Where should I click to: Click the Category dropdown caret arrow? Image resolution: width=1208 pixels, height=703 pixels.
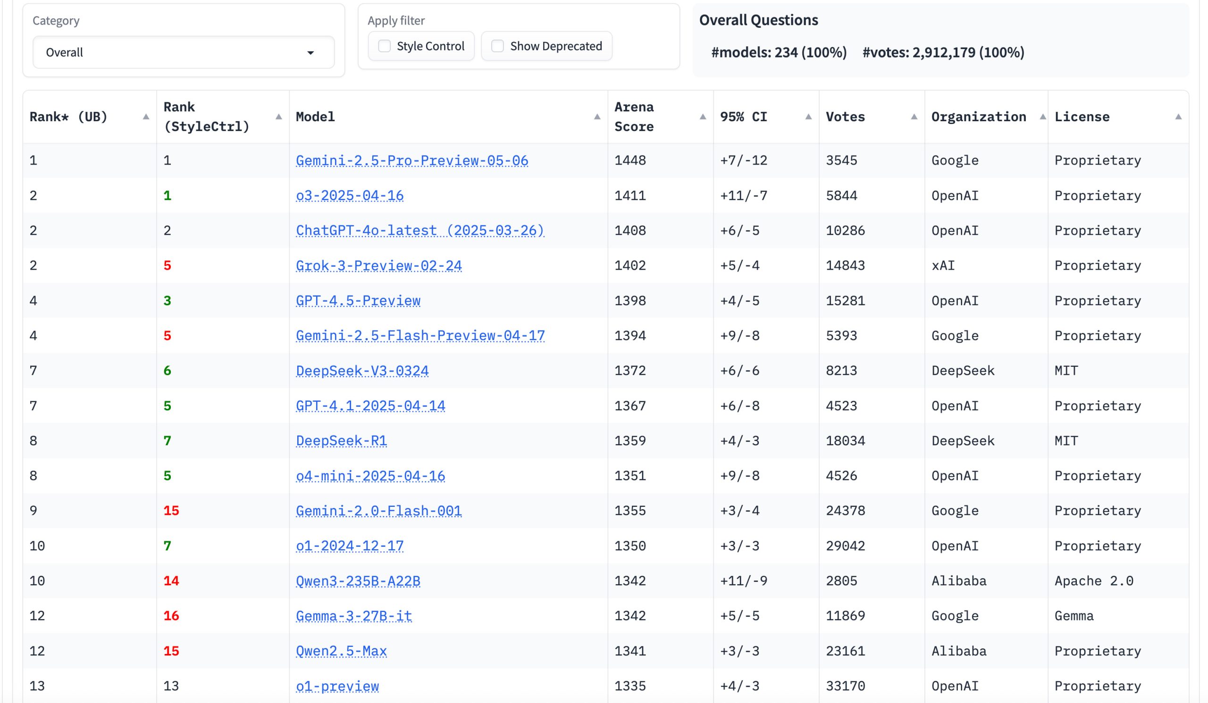(310, 53)
